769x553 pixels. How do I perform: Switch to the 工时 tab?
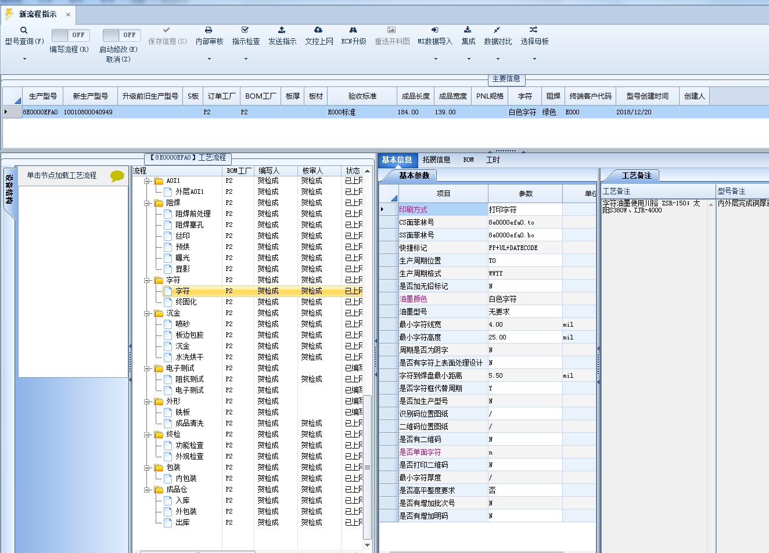[493, 160]
